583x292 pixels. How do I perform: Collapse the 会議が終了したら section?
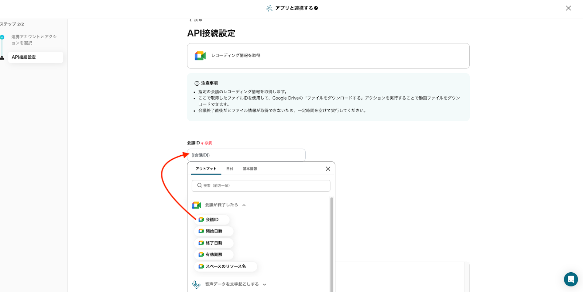244,205
